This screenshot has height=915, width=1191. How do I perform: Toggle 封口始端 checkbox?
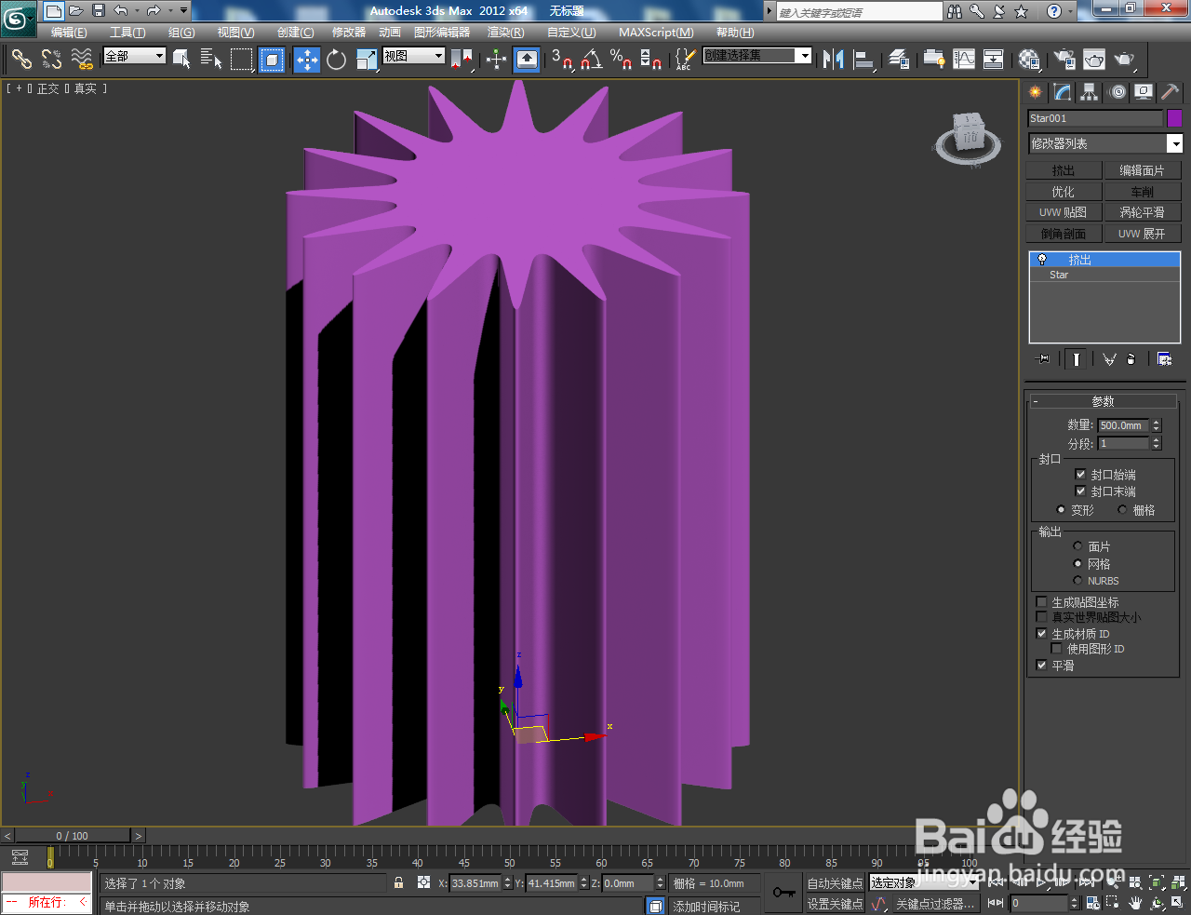1080,474
